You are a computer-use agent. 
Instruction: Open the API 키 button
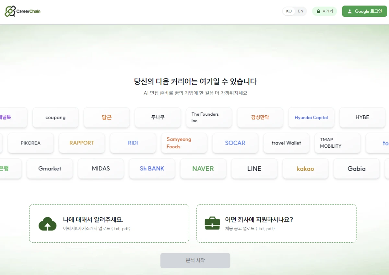324,11
